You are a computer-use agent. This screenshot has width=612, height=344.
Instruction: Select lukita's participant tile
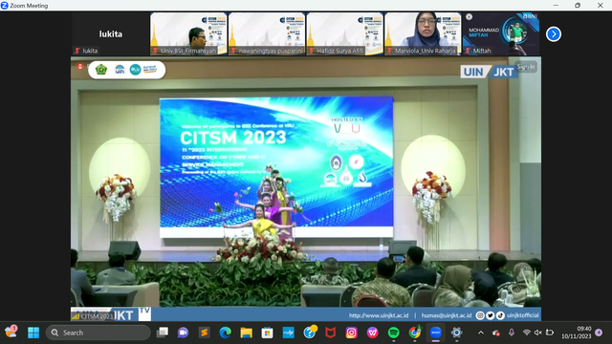pyautogui.click(x=110, y=34)
